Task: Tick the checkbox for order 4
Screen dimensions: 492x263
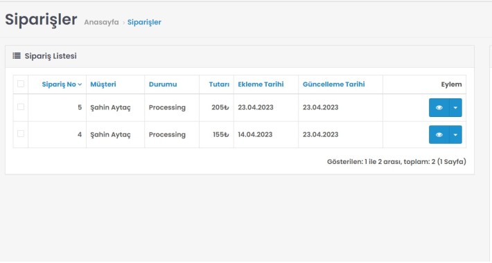Action: pos(21,134)
